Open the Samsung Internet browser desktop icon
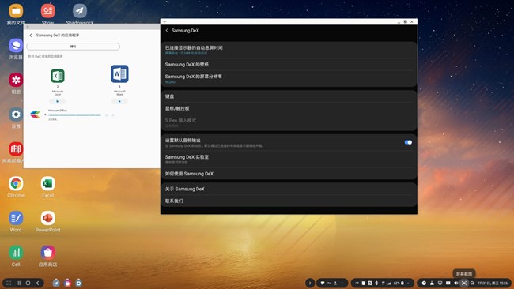This screenshot has width=514, height=289. [16, 45]
